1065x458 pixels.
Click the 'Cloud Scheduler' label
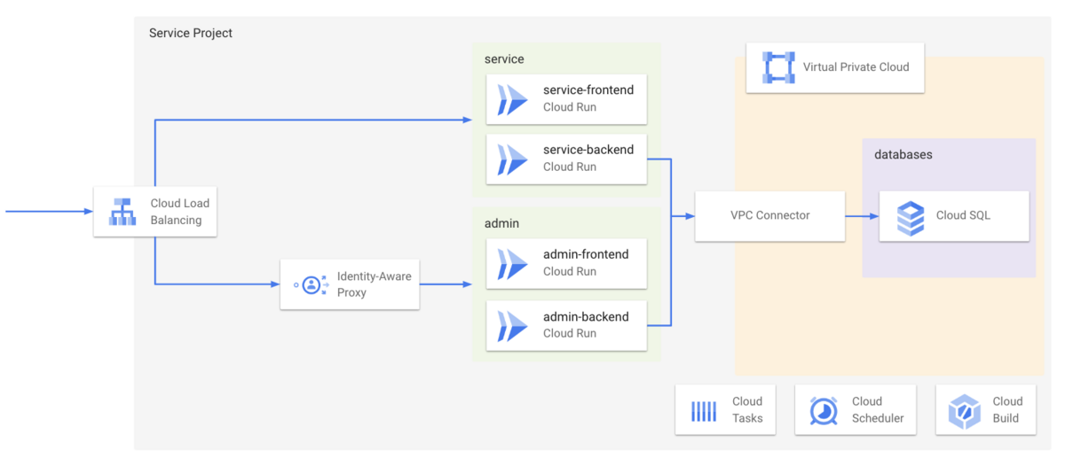[878, 410]
